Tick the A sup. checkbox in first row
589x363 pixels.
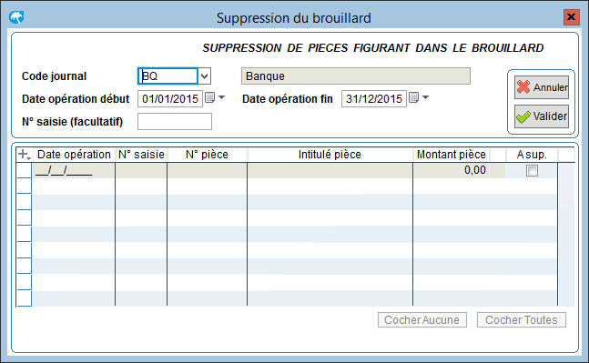[x=532, y=171]
